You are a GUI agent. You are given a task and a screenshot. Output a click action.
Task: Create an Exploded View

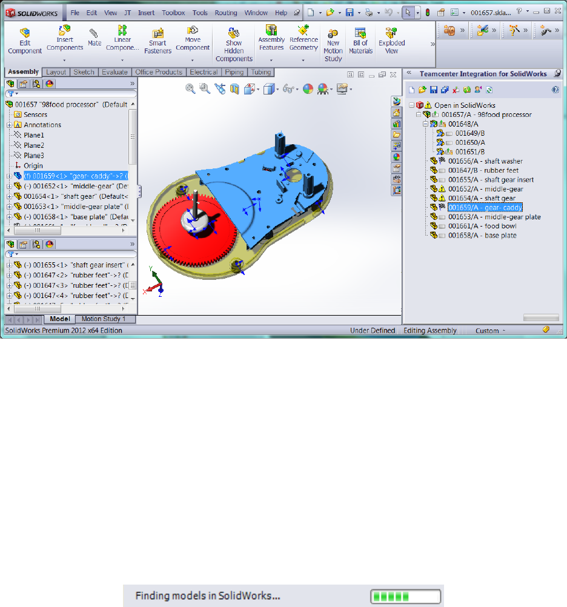(391, 41)
